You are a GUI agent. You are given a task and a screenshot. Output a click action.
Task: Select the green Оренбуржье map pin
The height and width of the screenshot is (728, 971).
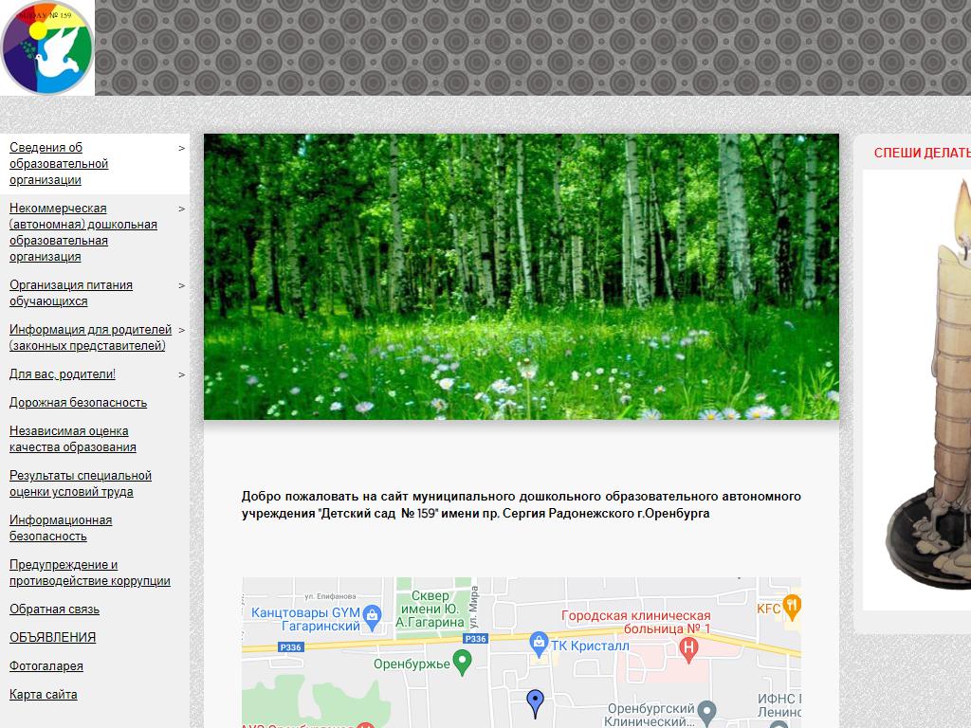click(463, 662)
